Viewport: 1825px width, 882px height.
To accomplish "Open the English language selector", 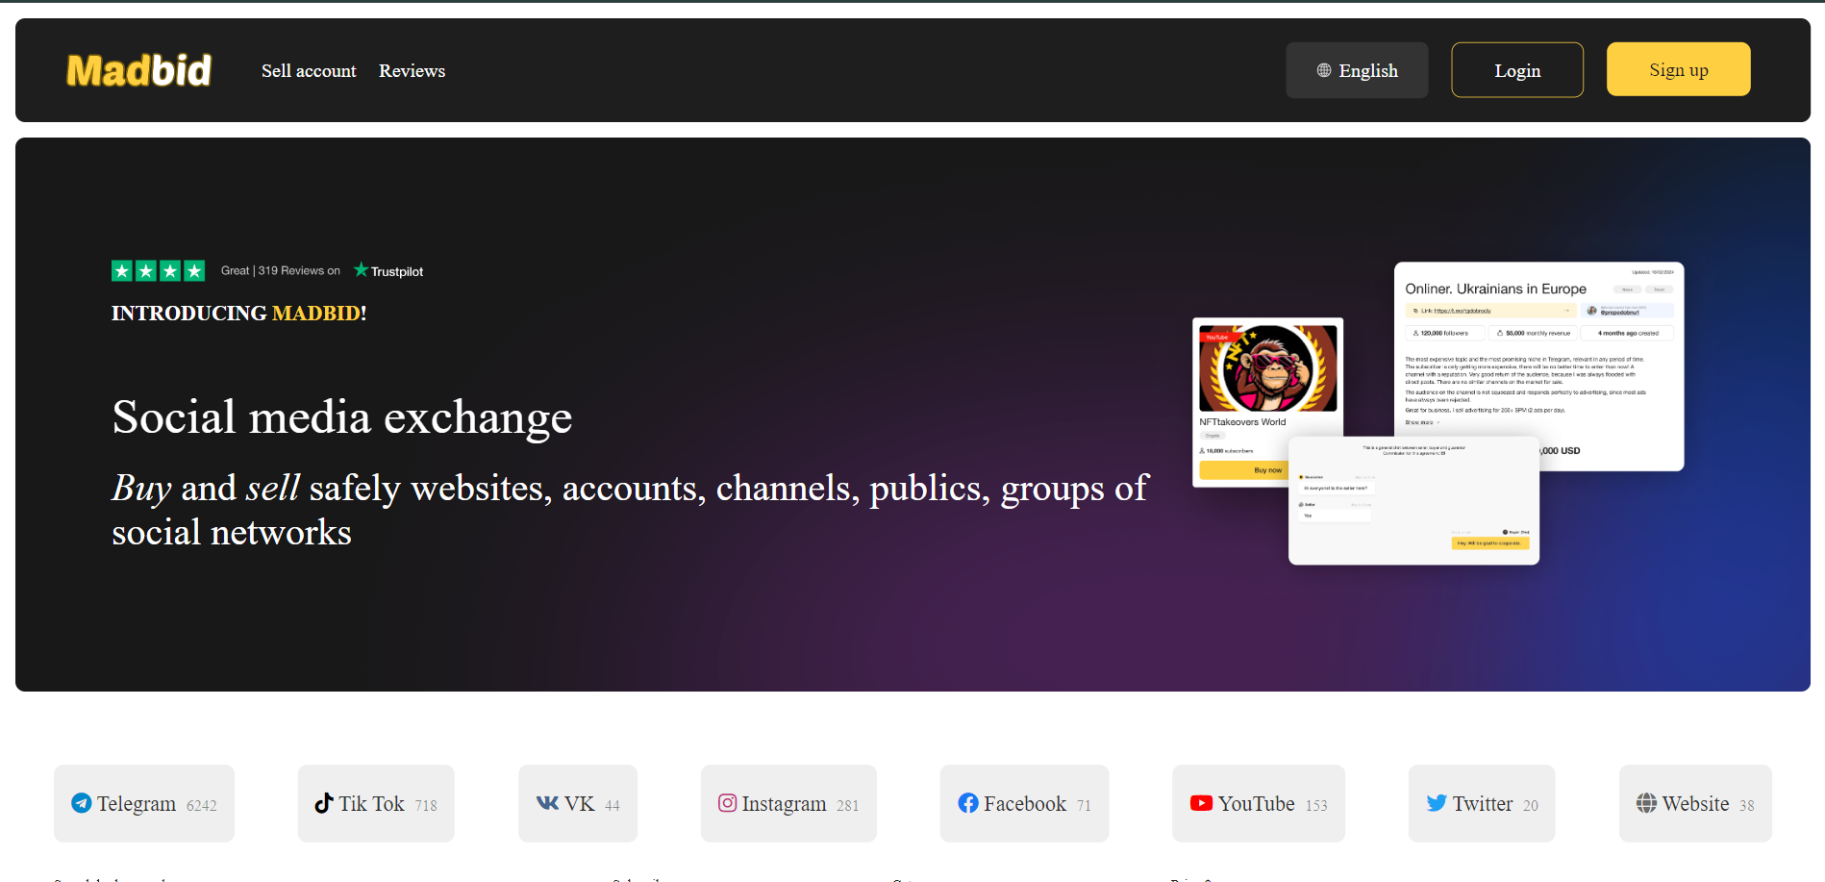I will [x=1357, y=70].
